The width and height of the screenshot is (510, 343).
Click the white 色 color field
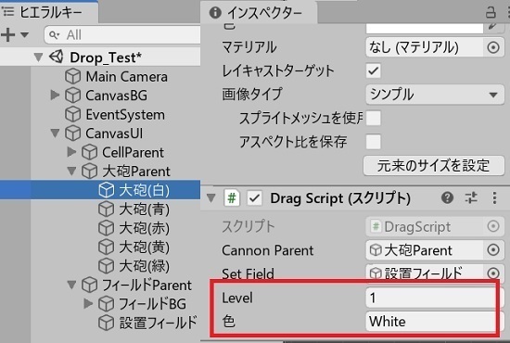pos(425,28)
